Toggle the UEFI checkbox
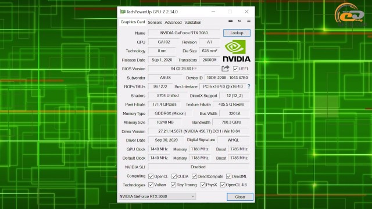372x209 pixels. click(235, 69)
